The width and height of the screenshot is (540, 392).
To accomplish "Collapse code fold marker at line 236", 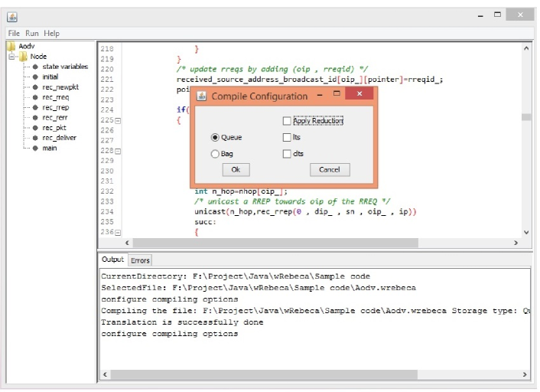I will (x=118, y=232).
